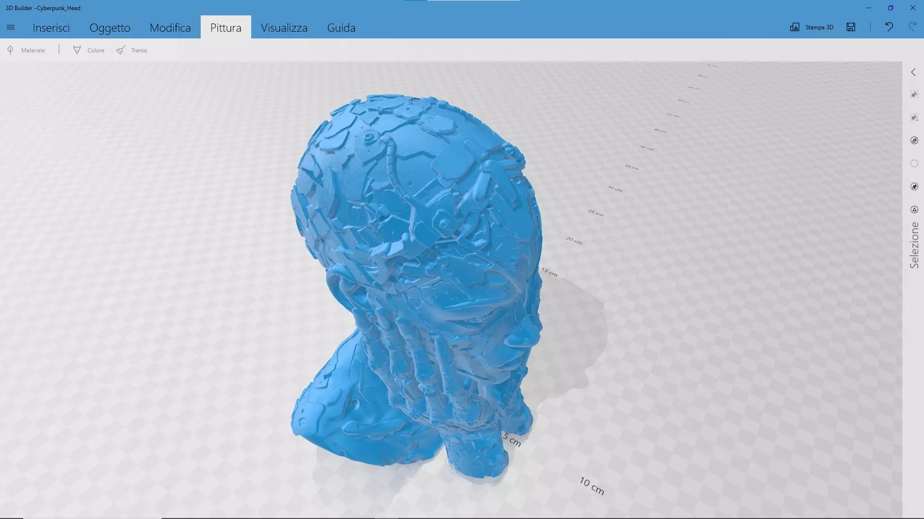Click the circled filled-triangles selection icon
This screenshot has width=924, height=519.
click(914, 186)
